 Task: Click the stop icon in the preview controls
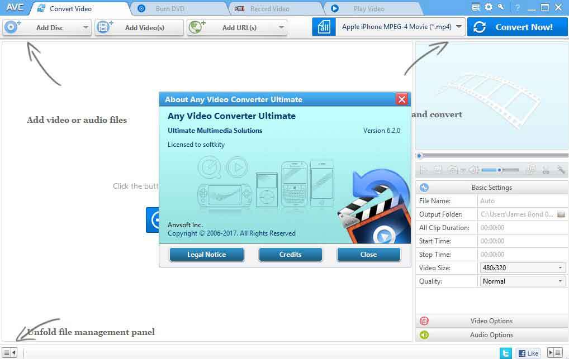click(438, 170)
